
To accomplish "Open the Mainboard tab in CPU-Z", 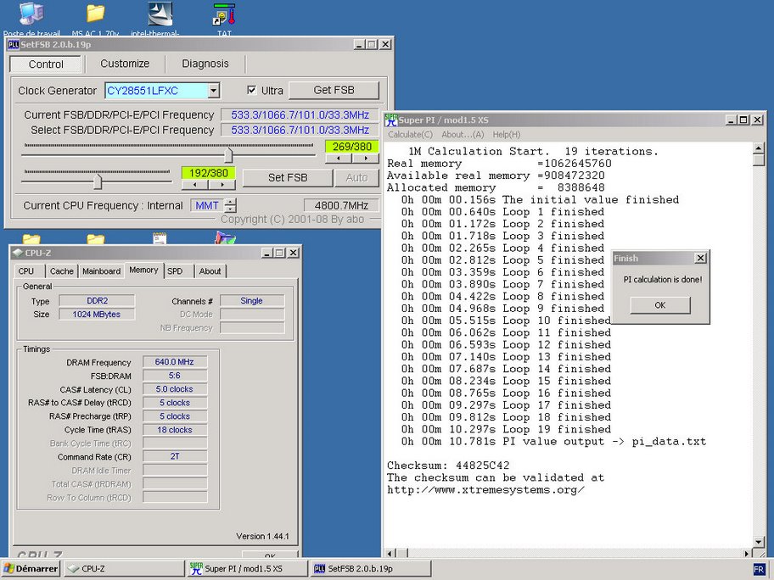I will point(101,271).
